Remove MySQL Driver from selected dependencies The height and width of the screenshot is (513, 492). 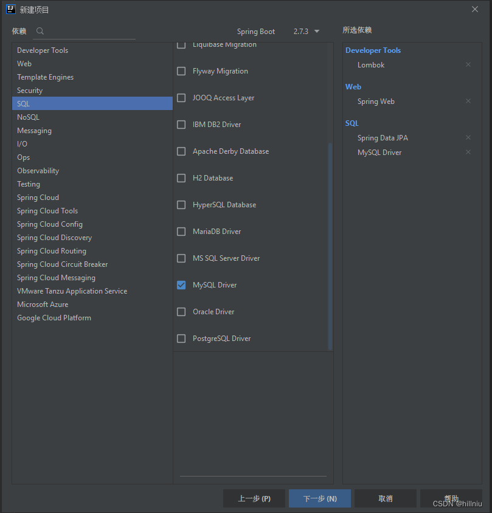pos(468,152)
